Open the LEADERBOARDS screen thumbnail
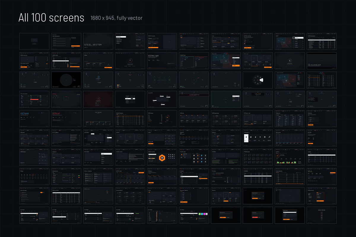 pyautogui.click(x=290, y=177)
